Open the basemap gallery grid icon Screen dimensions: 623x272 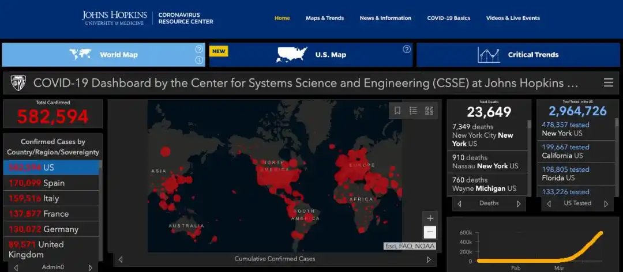pos(429,111)
